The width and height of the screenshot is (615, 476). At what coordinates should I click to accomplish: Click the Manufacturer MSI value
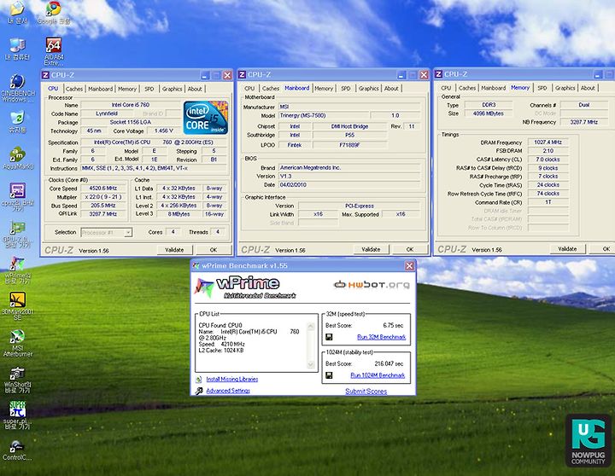pyautogui.click(x=349, y=107)
